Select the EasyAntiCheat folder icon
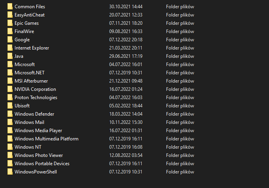This screenshot has width=269, height=188. click(x=10, y=15)
